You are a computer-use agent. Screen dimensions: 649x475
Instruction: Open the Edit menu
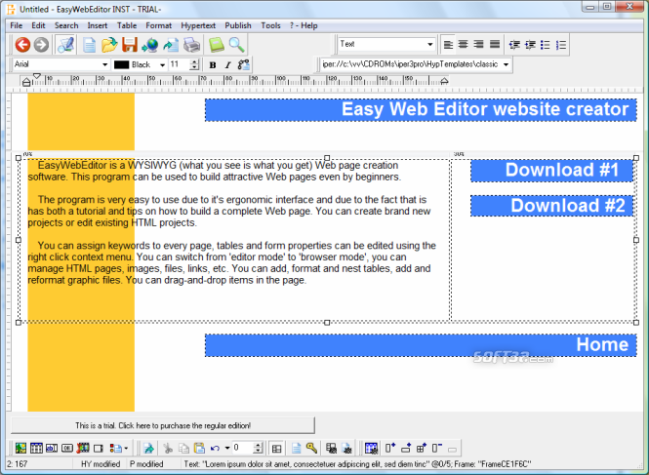click(x=38, y=25)
